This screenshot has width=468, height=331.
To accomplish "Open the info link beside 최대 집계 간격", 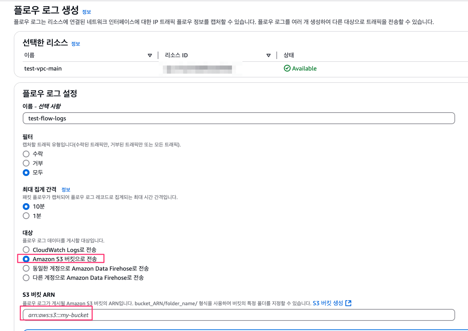I will (66, 190).
